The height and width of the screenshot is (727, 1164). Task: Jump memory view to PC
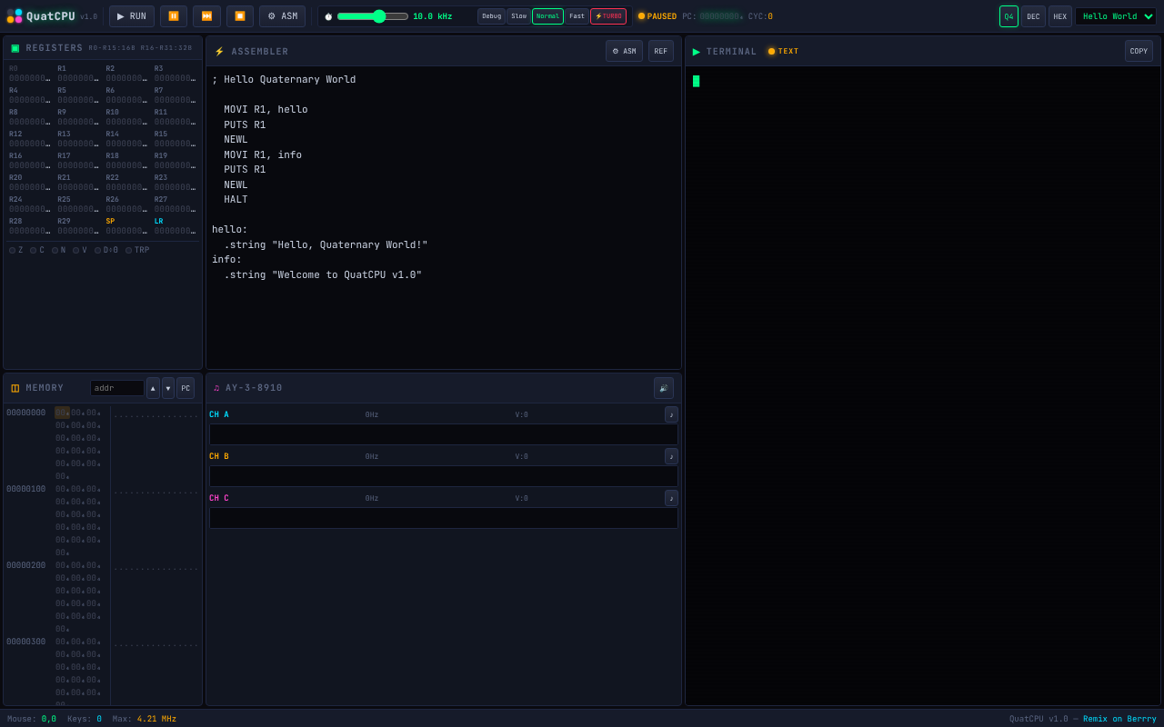pyautogui.click(x=186, y=388)
